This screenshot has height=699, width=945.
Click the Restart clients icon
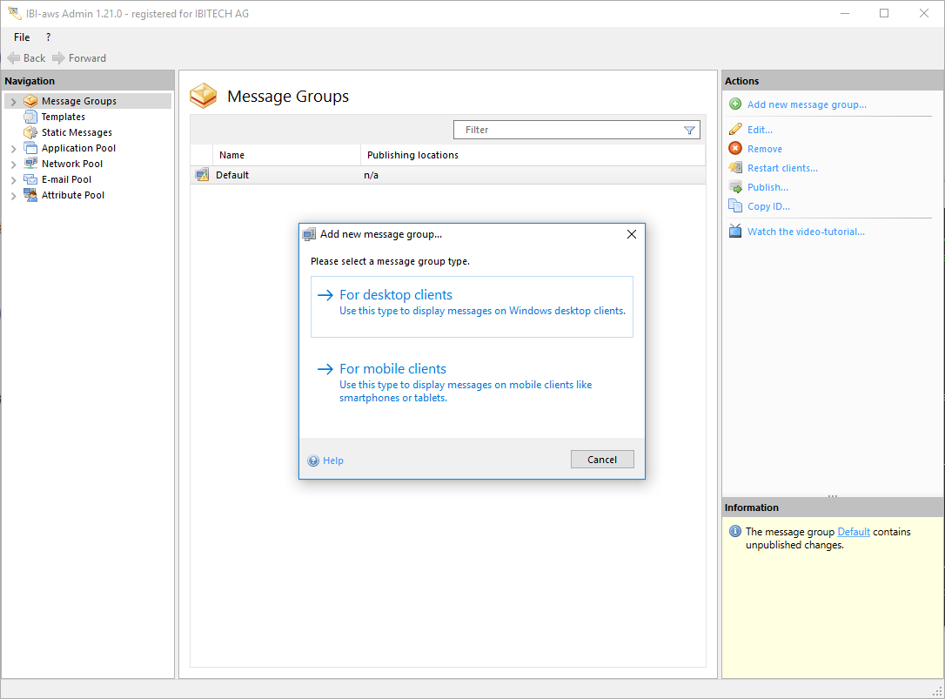coord(735,168)
